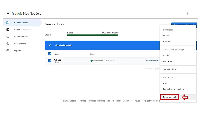Click the Consultar atualizações link
201x113 pixels.
pos(152,61)
